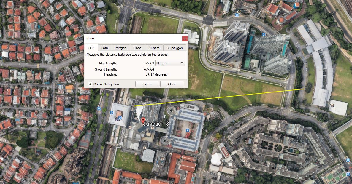The image size is (352, 184).
Task: Clear the current ruler measurement
Action: coord(172,84)
